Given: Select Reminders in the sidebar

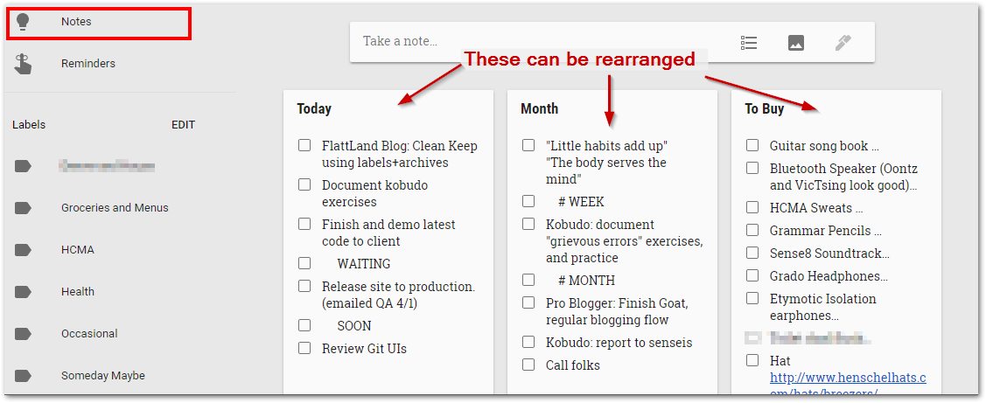Looking at the screenshot, I should pos(88,64).
